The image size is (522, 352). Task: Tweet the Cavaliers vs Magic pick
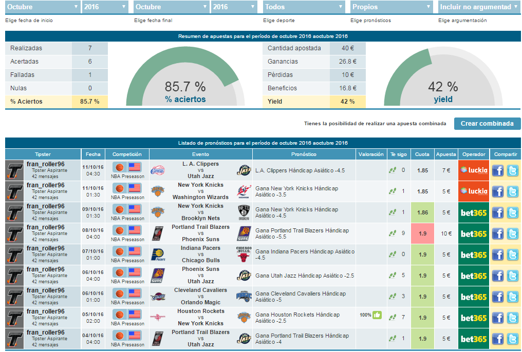click(x=513, y=297)
